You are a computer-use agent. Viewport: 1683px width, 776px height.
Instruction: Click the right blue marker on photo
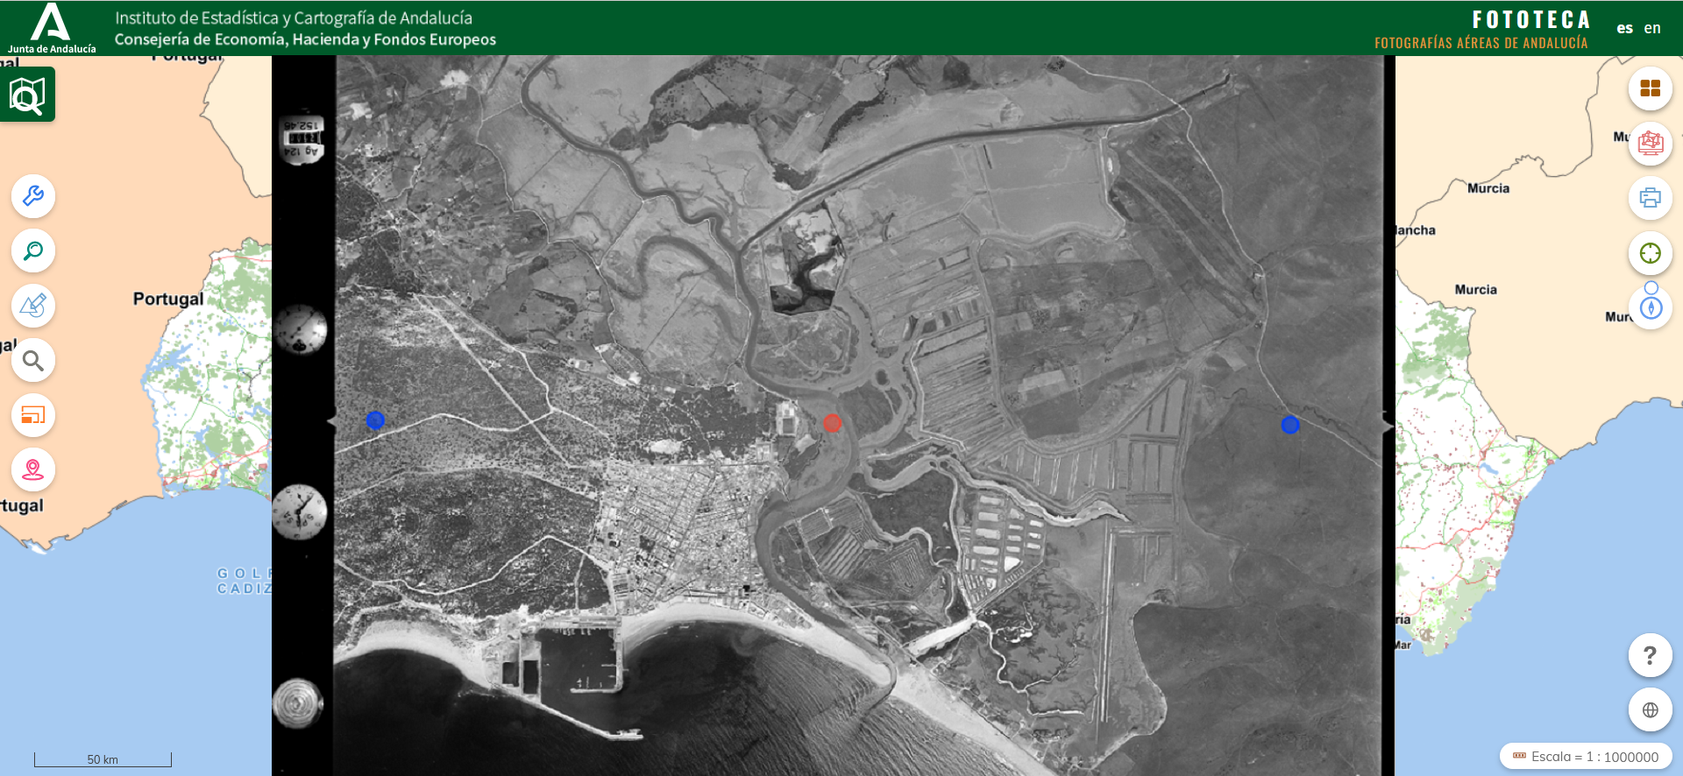click(x=1290, y=425)
